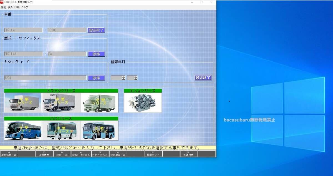This screenshot has width=333, height=176.
Task: Click the F9 画面クリア button
Action: click(x=153, y=154)
